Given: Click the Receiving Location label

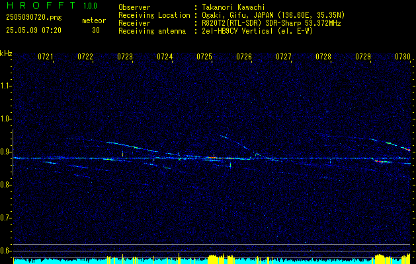Looking at the screenshot, I should (x=154, y=15).
